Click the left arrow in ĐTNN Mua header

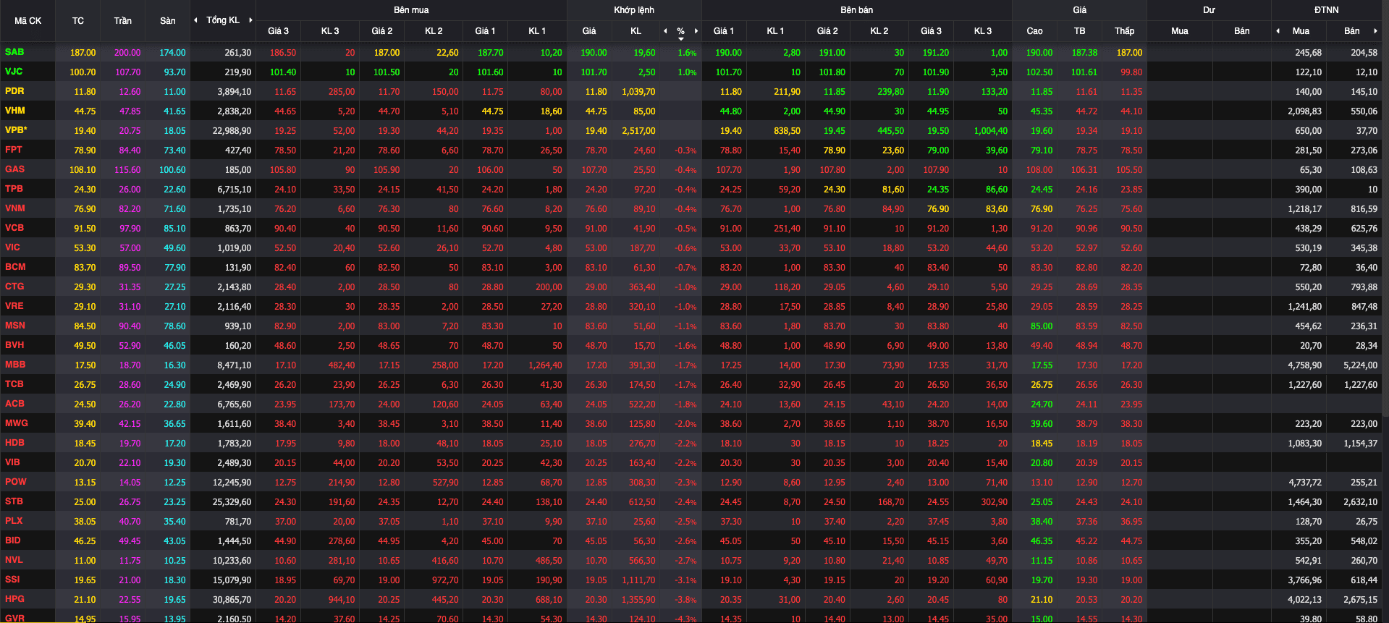point(1278,31)
